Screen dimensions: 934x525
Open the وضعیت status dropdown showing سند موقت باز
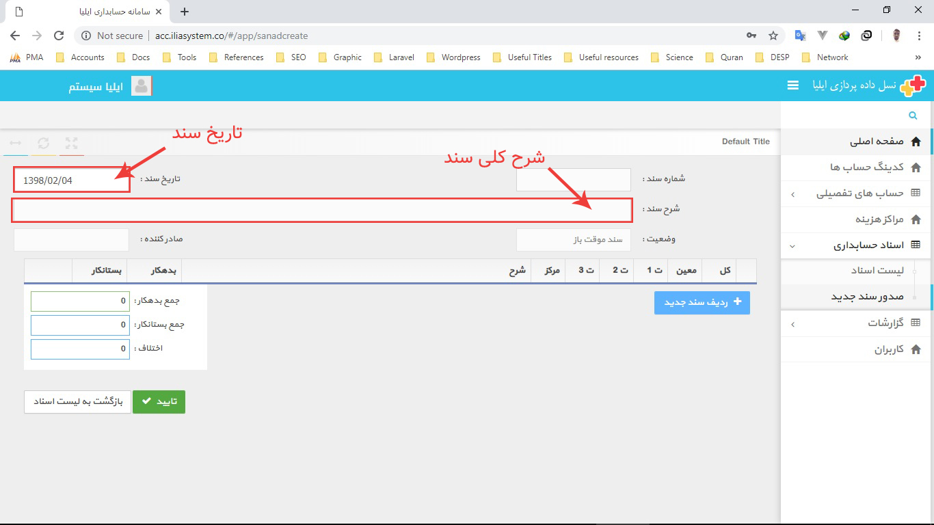tap(573, 239)
